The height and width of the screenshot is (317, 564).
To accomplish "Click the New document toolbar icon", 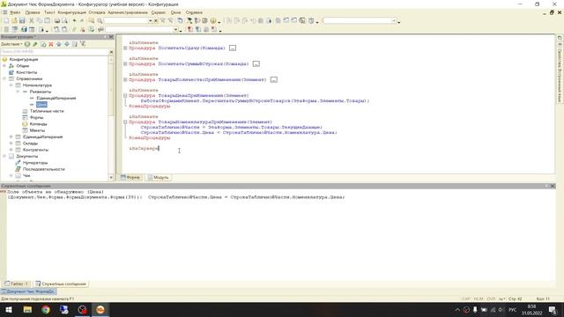I will point(6,21).
